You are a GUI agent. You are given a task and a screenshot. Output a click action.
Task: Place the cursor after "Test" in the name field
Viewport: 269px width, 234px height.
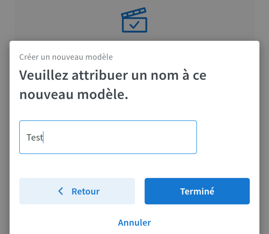(x=44, y=137)
